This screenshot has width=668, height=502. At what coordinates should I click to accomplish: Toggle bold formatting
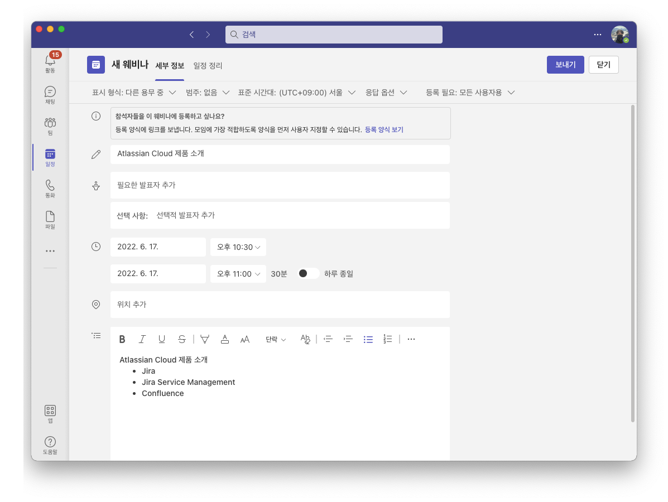[122, 339]
